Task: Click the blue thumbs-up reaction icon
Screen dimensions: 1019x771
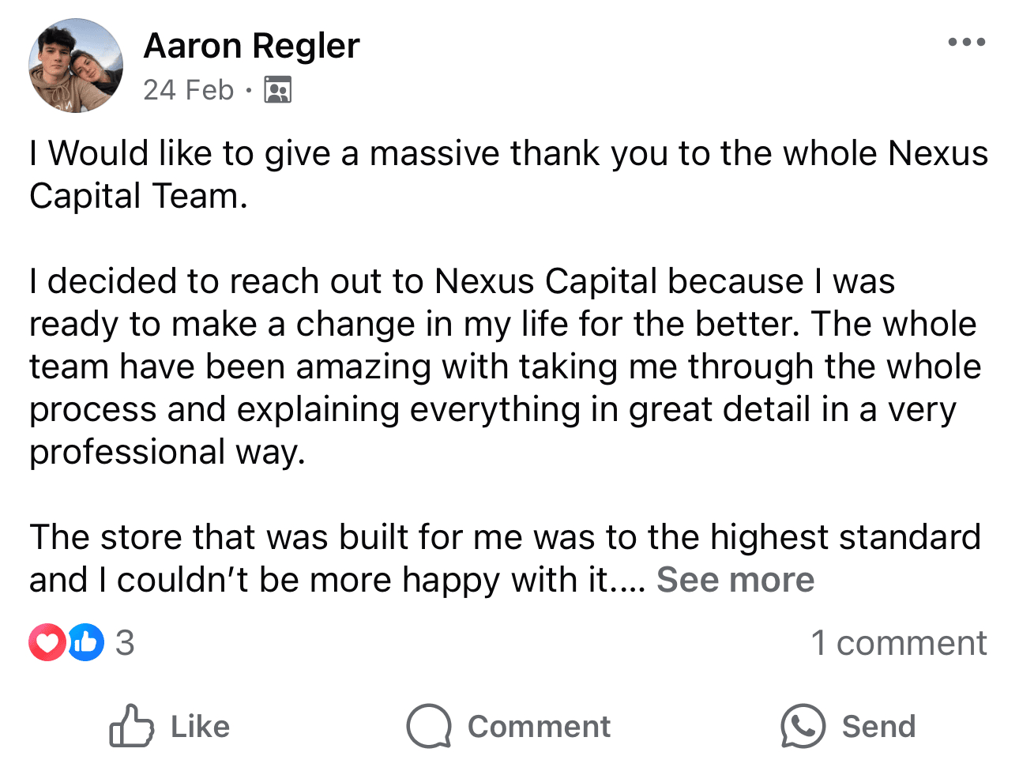Action: [x=85, y=642]
